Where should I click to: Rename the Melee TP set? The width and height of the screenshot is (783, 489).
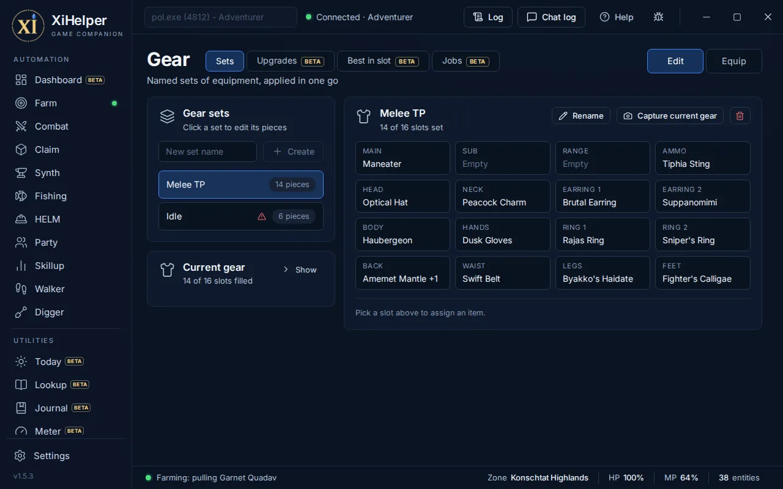pyautogui.click(x=581, y=116)
